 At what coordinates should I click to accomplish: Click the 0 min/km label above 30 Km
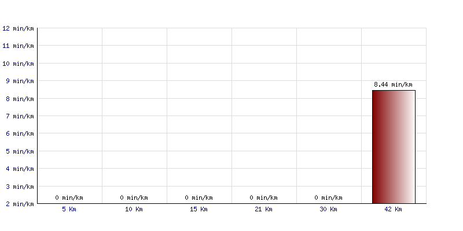click(x=328, y=198)
